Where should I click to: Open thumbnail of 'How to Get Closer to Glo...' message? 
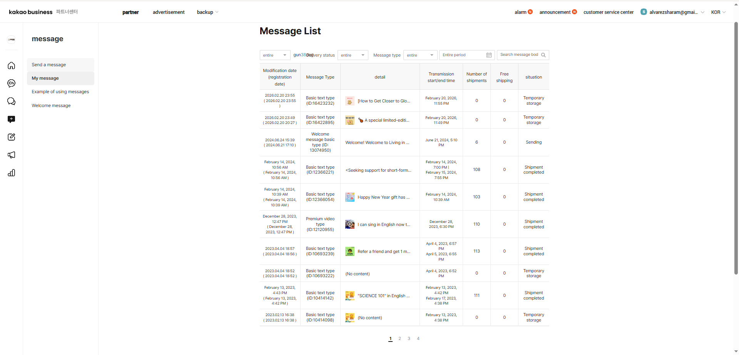(350, 101)
